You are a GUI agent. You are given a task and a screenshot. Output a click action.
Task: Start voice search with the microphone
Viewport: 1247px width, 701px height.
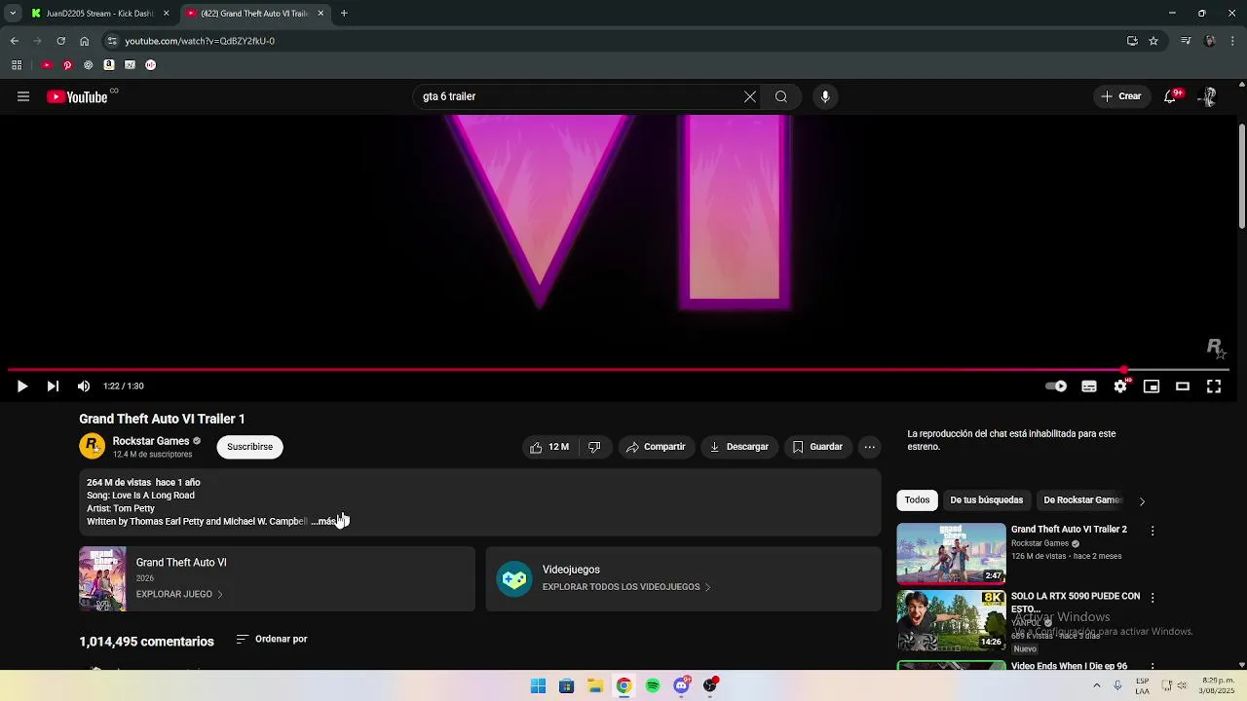(825, 96)
